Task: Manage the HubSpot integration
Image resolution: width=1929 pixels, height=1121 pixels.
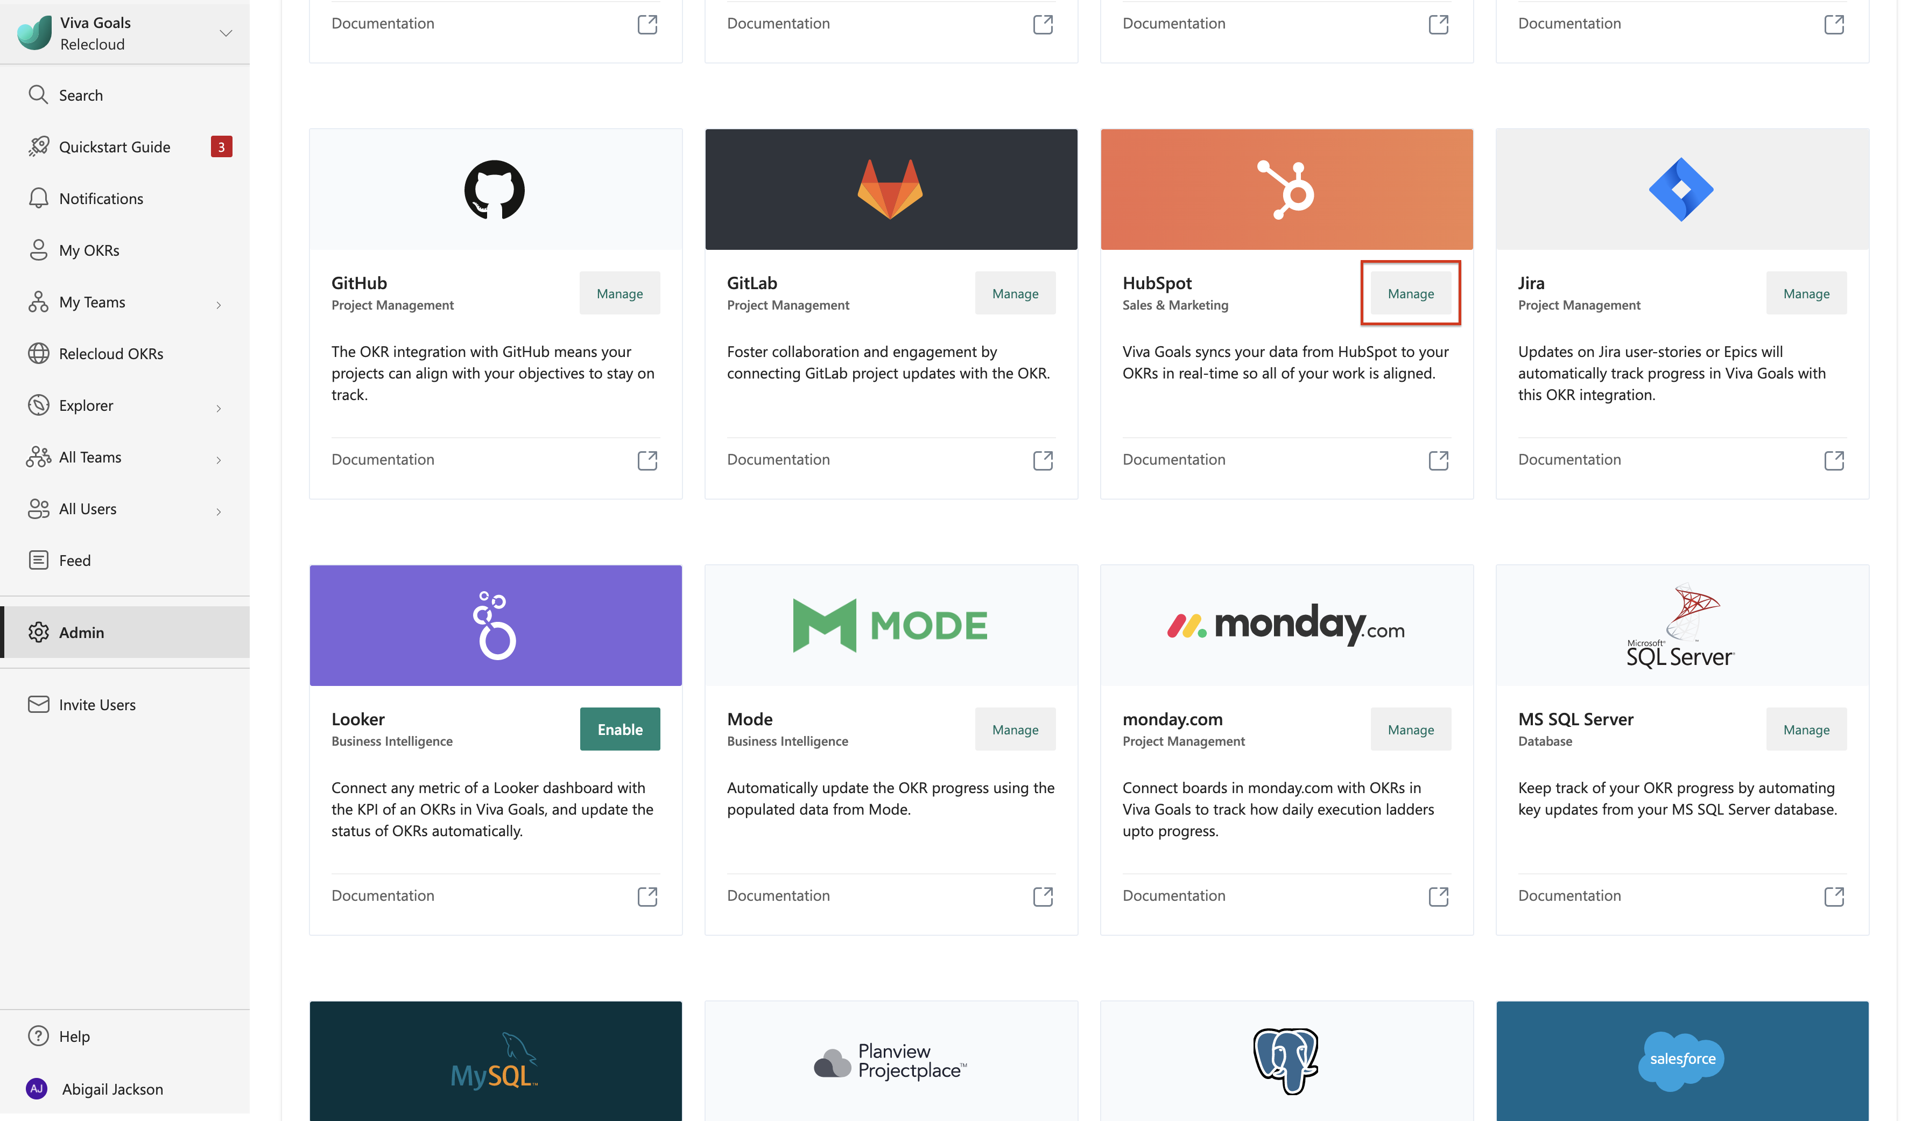Action: click(x=1410, y=292)
